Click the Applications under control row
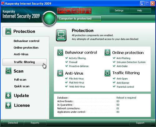The image size is (156, 127). [x=88, y=112]
